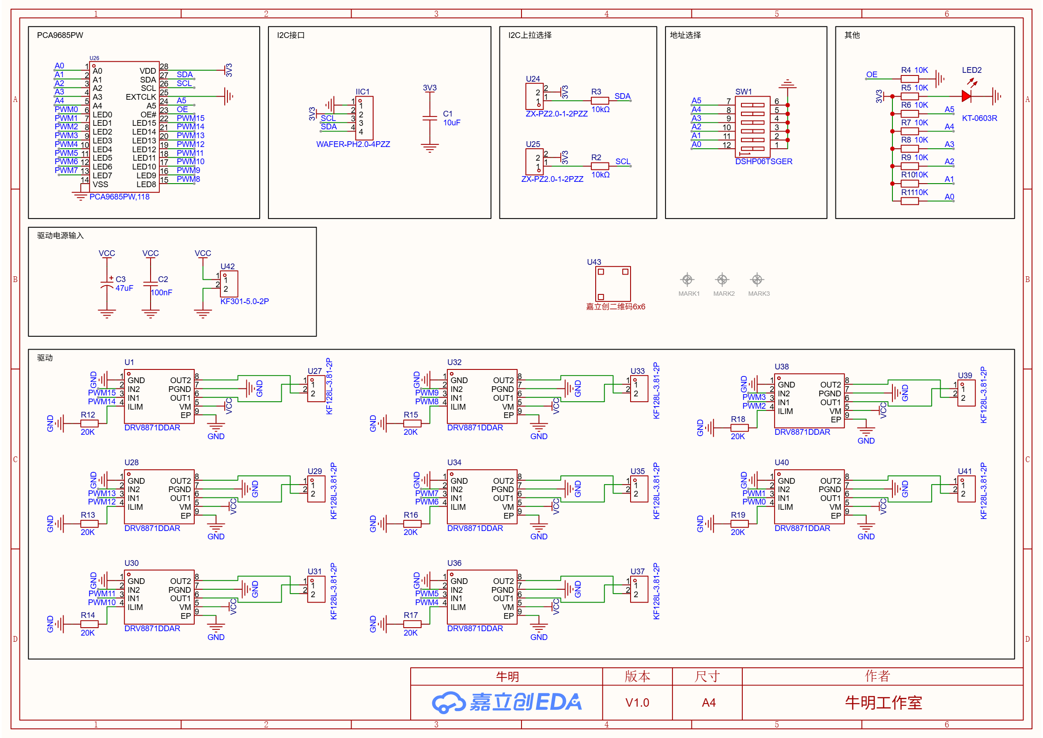Click the 'PWM0' net label near U40

click(754, 502)
